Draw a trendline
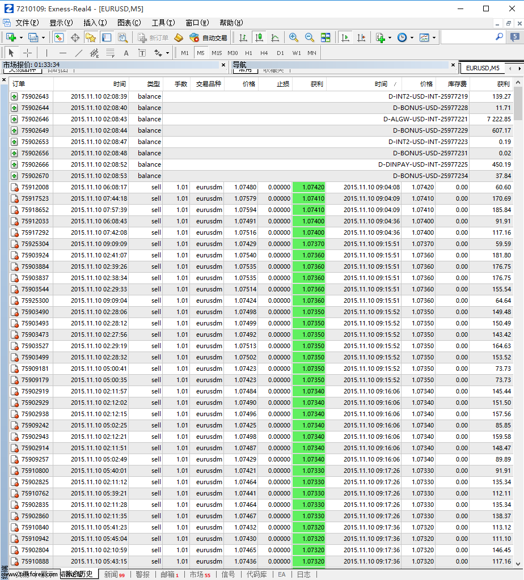524x580 pixels. coord(78,53)
